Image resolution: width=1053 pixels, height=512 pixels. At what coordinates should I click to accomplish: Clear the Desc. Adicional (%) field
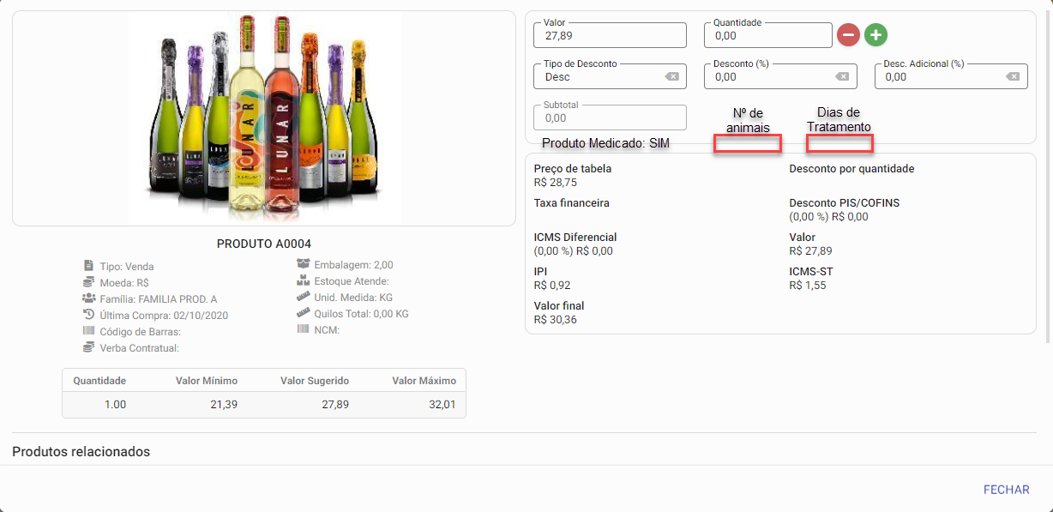1013,76
